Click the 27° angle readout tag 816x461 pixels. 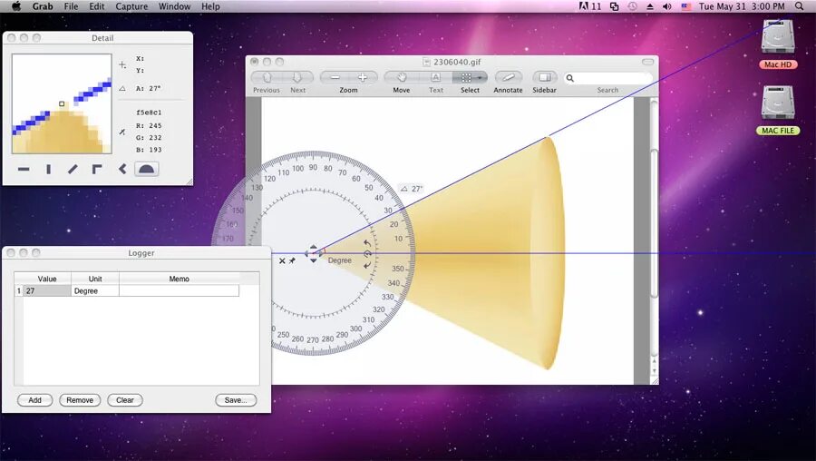tap(411, 189)
